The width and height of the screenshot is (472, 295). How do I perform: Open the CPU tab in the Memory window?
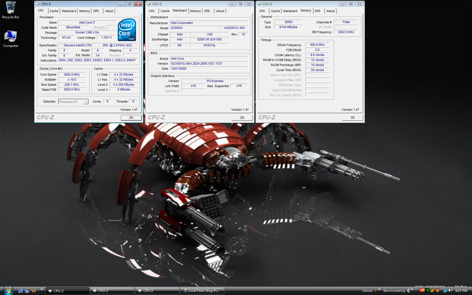pos(262,11)
